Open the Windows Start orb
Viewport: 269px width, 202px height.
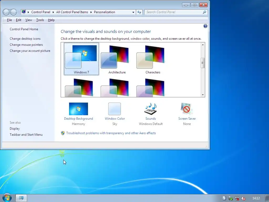(7, 198)
